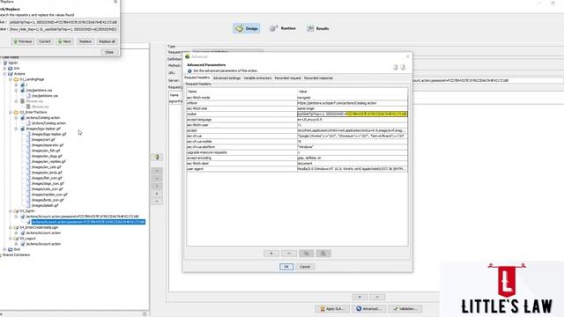564x317 pixels.
Task: Collapse the 05_Logout tree node
Action: (x=11, y=239)
